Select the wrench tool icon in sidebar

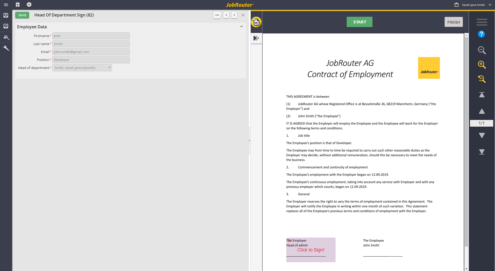coord(6,48)
